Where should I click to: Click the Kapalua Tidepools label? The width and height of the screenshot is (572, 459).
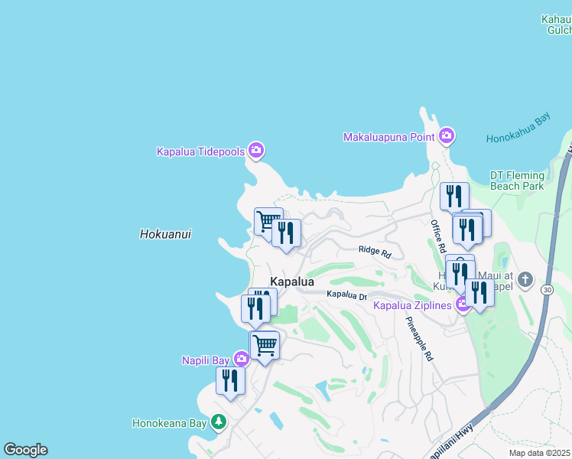pos(200,151)
